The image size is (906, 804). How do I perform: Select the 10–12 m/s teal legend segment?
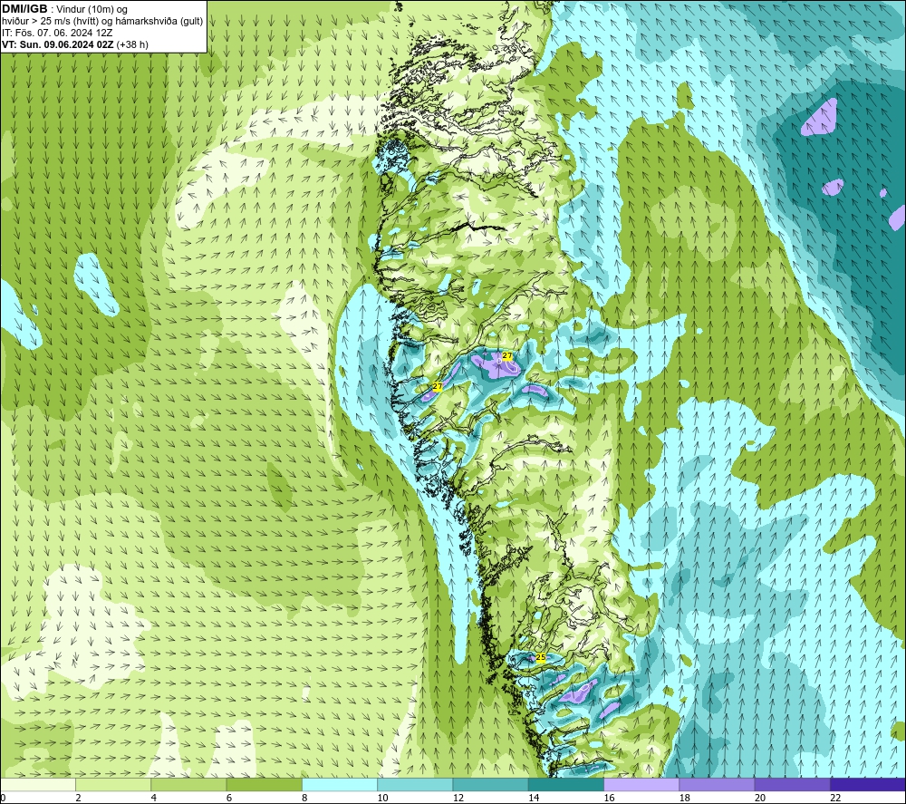tap(415, 784)
